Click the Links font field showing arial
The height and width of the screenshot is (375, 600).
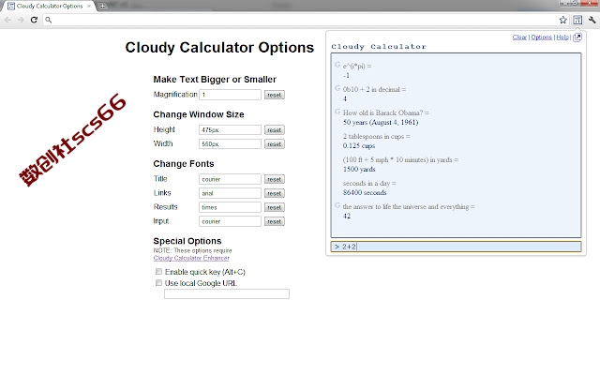(230, 193)
